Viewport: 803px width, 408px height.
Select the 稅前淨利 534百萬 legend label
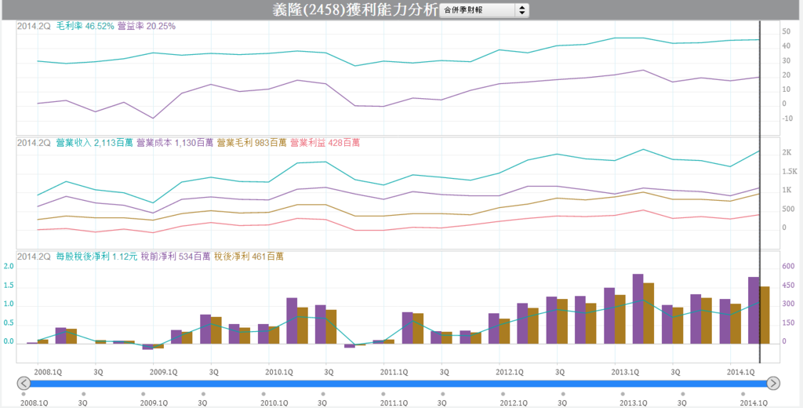[x=176, y=257]
